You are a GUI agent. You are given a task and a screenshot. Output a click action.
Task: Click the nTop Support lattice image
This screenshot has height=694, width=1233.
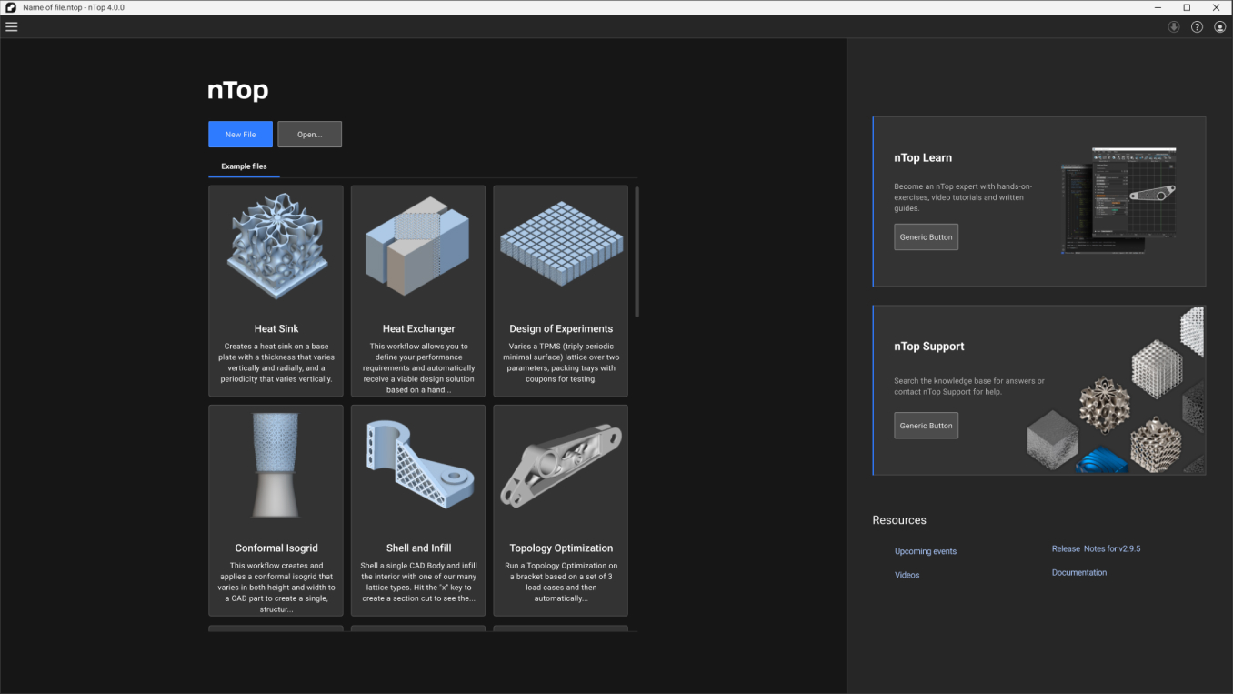pyautogui.click(x=1115, y=390)
